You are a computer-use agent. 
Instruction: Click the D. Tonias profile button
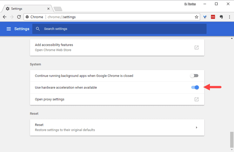pyautogui.click(x=190, y=4)
